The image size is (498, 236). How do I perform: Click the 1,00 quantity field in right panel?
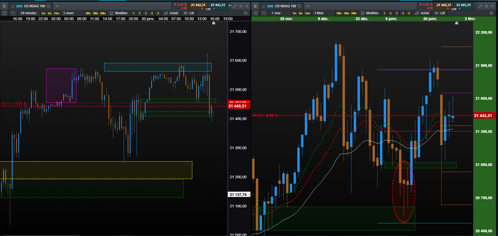(x=454, y=9)
